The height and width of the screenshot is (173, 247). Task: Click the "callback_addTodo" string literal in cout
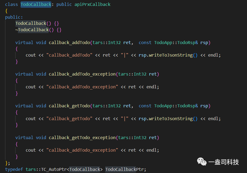pyautogui.click(x=69, y=55)
